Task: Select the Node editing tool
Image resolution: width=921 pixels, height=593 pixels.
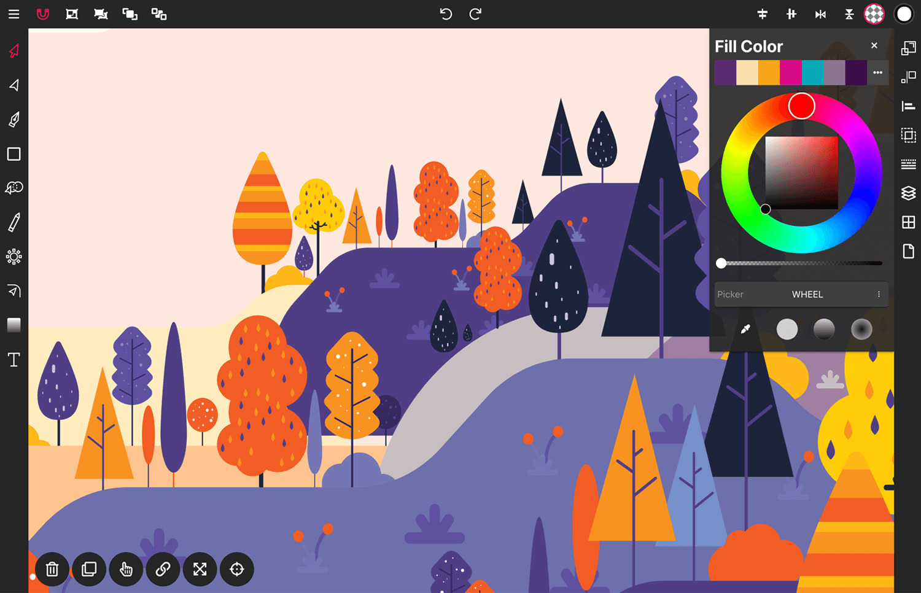Action: (14, 85)
